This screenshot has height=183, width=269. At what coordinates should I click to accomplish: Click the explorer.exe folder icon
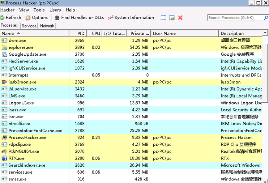[x=4, y=47]
